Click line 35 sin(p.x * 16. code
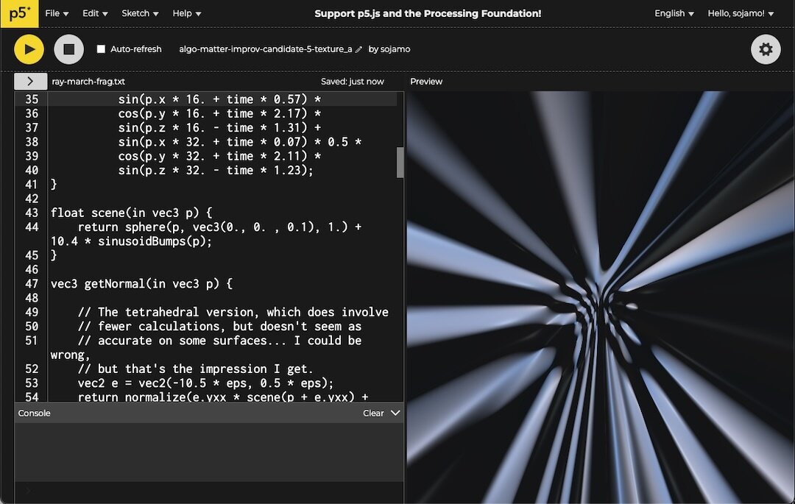Image resolution: width=795 pixels, height=504 pixels. (x=219, y=99)
